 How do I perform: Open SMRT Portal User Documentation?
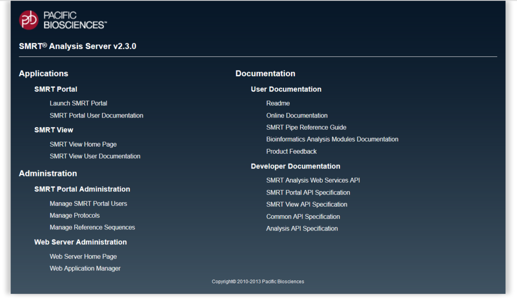pos(96,115)
